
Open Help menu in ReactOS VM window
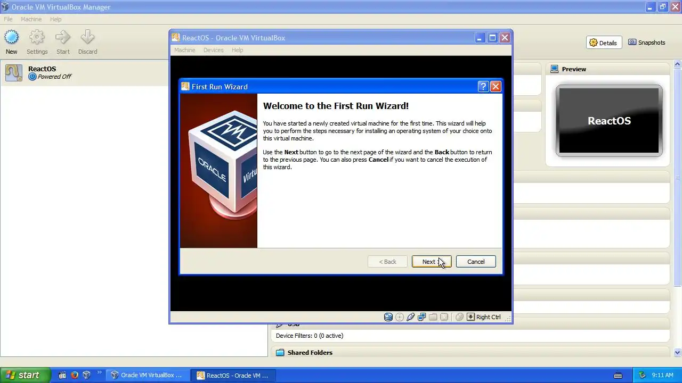pos(237,50)
